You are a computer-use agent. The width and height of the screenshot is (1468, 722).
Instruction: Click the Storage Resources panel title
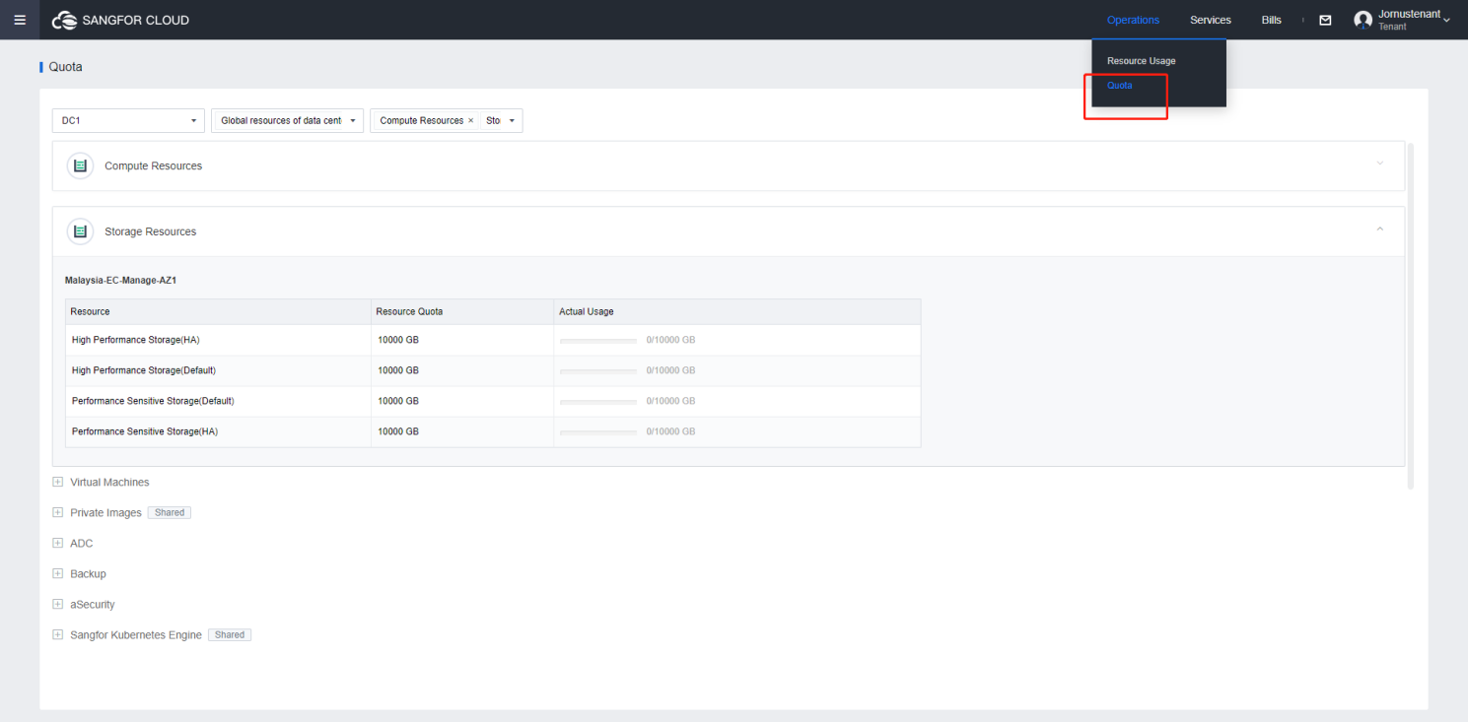coord(150,231)
